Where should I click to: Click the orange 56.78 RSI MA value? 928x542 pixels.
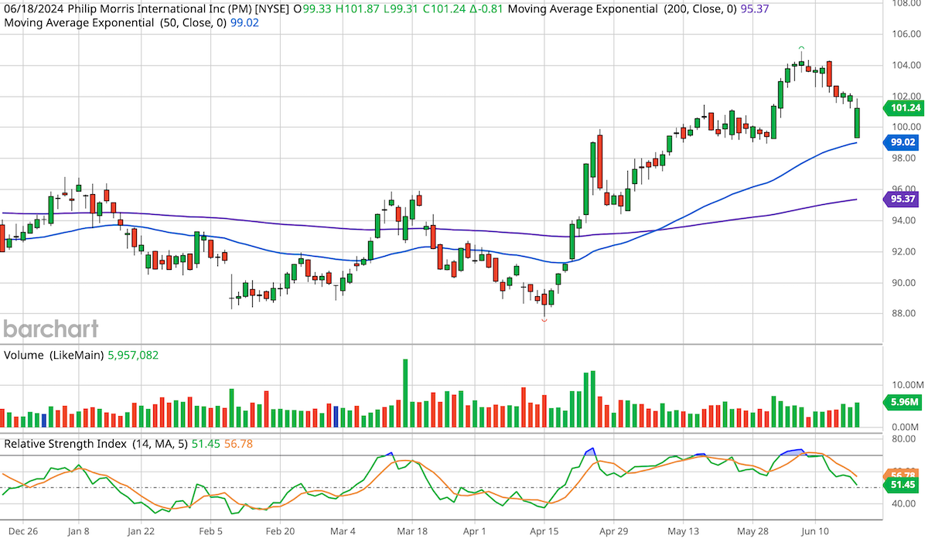point(901,474)
